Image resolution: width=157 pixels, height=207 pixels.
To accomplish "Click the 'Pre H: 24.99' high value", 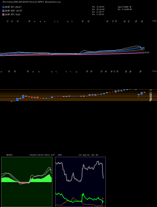I will 98,9.
